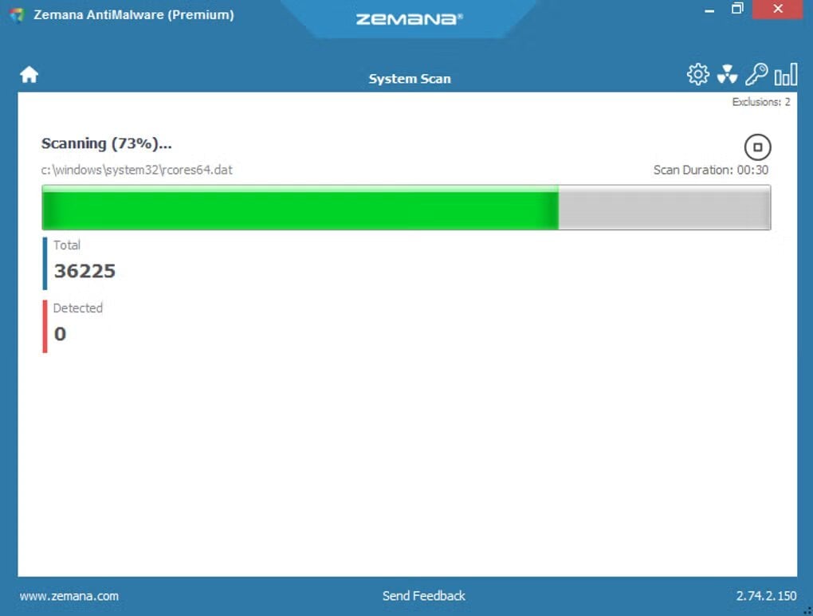The width and height of the screenshot is (813, 616).
Task: Close the Zemana AntiMalware window
Action: pyautogui.click(x=777, y=9)
